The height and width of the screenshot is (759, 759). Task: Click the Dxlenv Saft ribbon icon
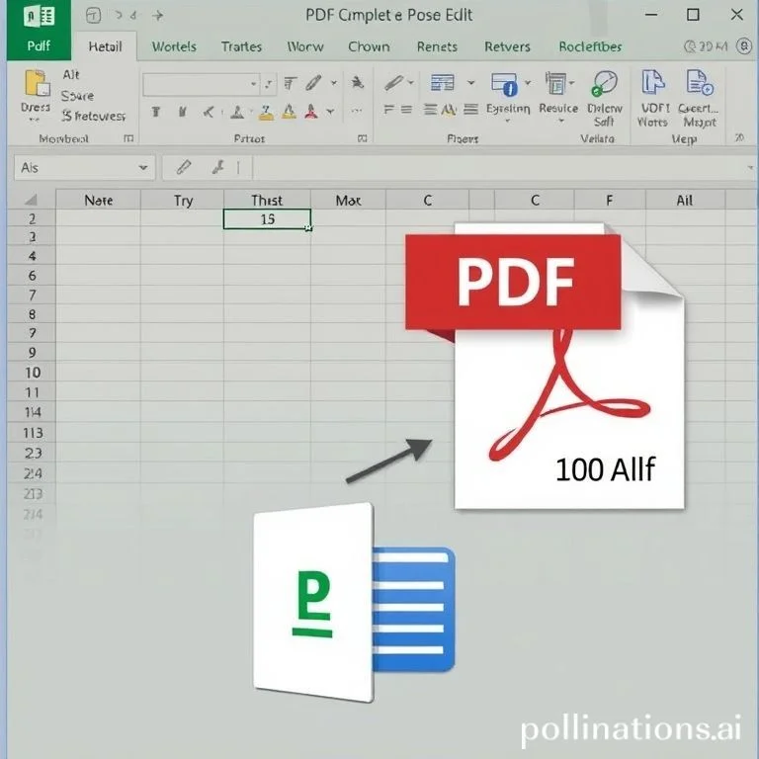pyautogui.click(x=604, y=83)
